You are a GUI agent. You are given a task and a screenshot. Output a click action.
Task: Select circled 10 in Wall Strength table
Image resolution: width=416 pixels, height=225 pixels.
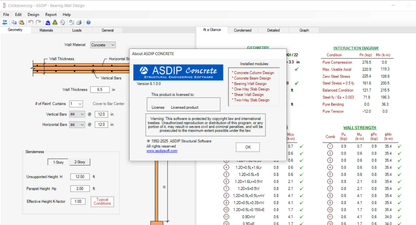click(x=330, y=210)
